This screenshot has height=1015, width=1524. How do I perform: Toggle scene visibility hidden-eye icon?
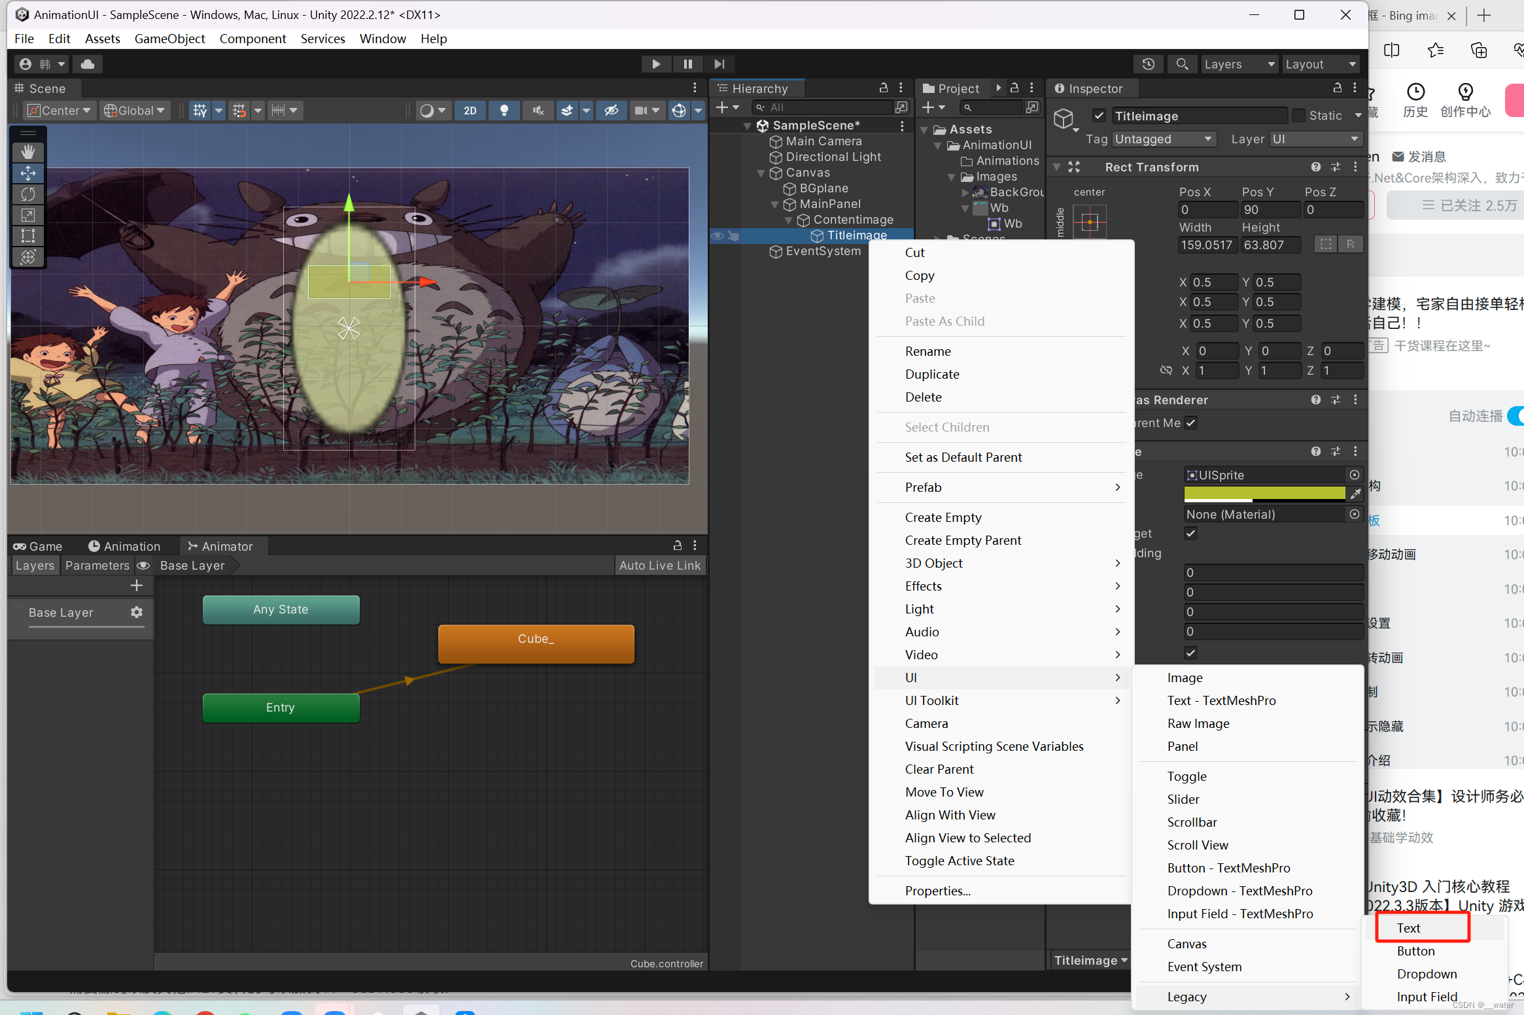tap(611, 111)
